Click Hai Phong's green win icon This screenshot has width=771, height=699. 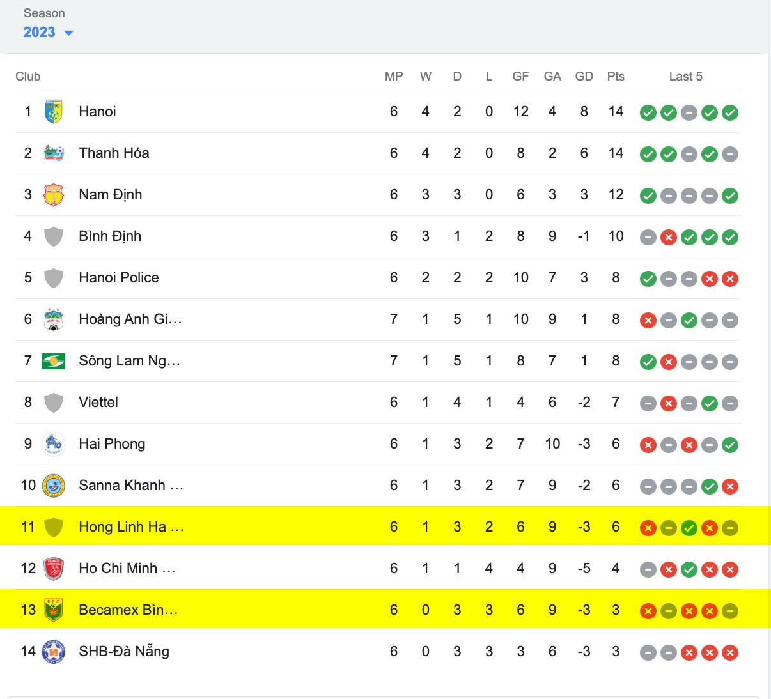(x=730, y=445)
